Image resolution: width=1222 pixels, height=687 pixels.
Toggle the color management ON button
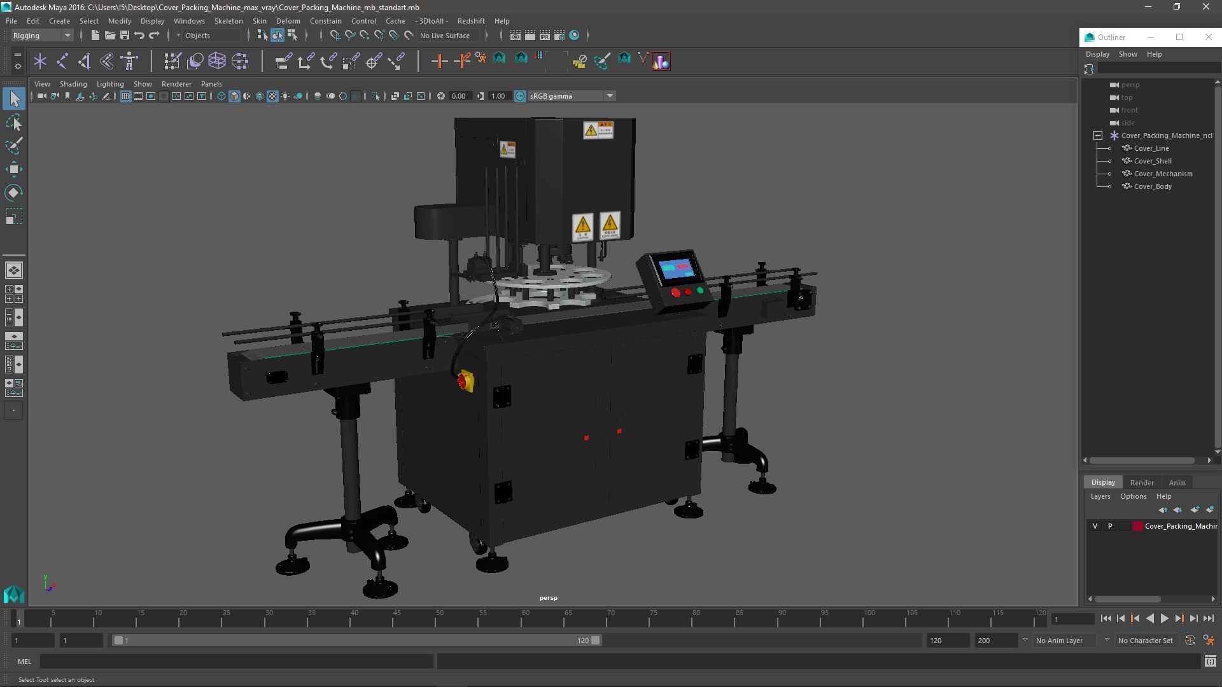[x=520, y=96]
